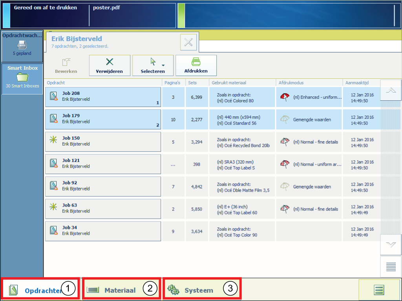402x301 pixels.
Task: Close the Erik Bijsterveld inbox panel
Action: pos(188,42)
